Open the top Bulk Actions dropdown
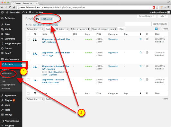The height and width of the screenshot is (127, 171). point(35,29)
